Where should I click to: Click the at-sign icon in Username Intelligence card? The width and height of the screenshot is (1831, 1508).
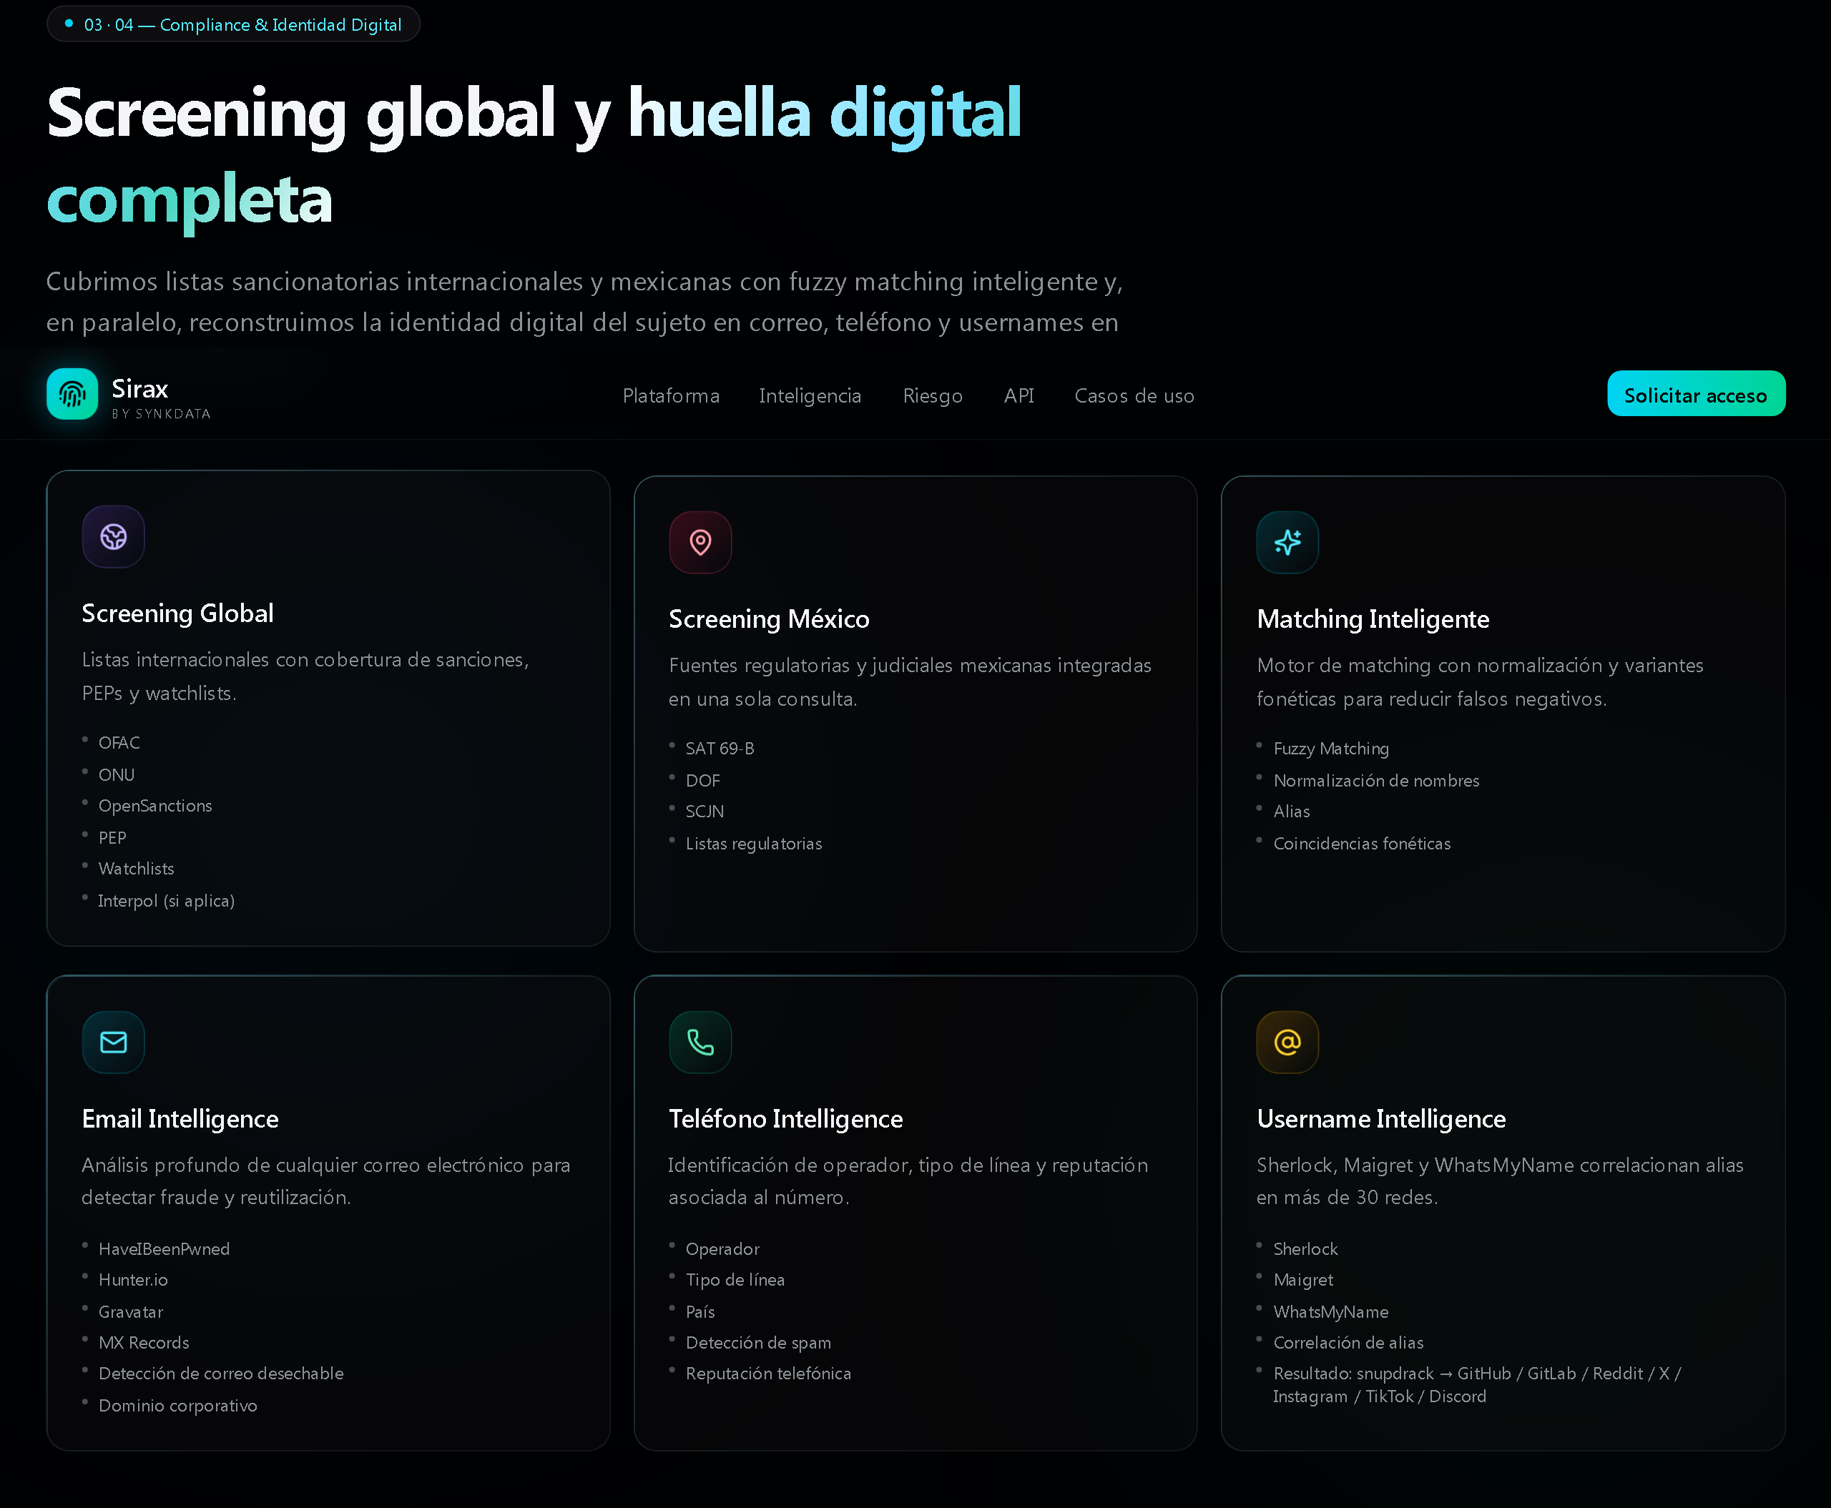1288,1043
